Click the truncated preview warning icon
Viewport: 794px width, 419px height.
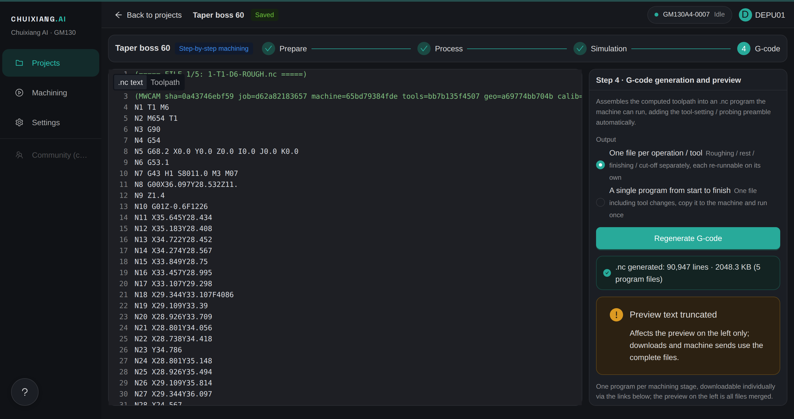616,315
